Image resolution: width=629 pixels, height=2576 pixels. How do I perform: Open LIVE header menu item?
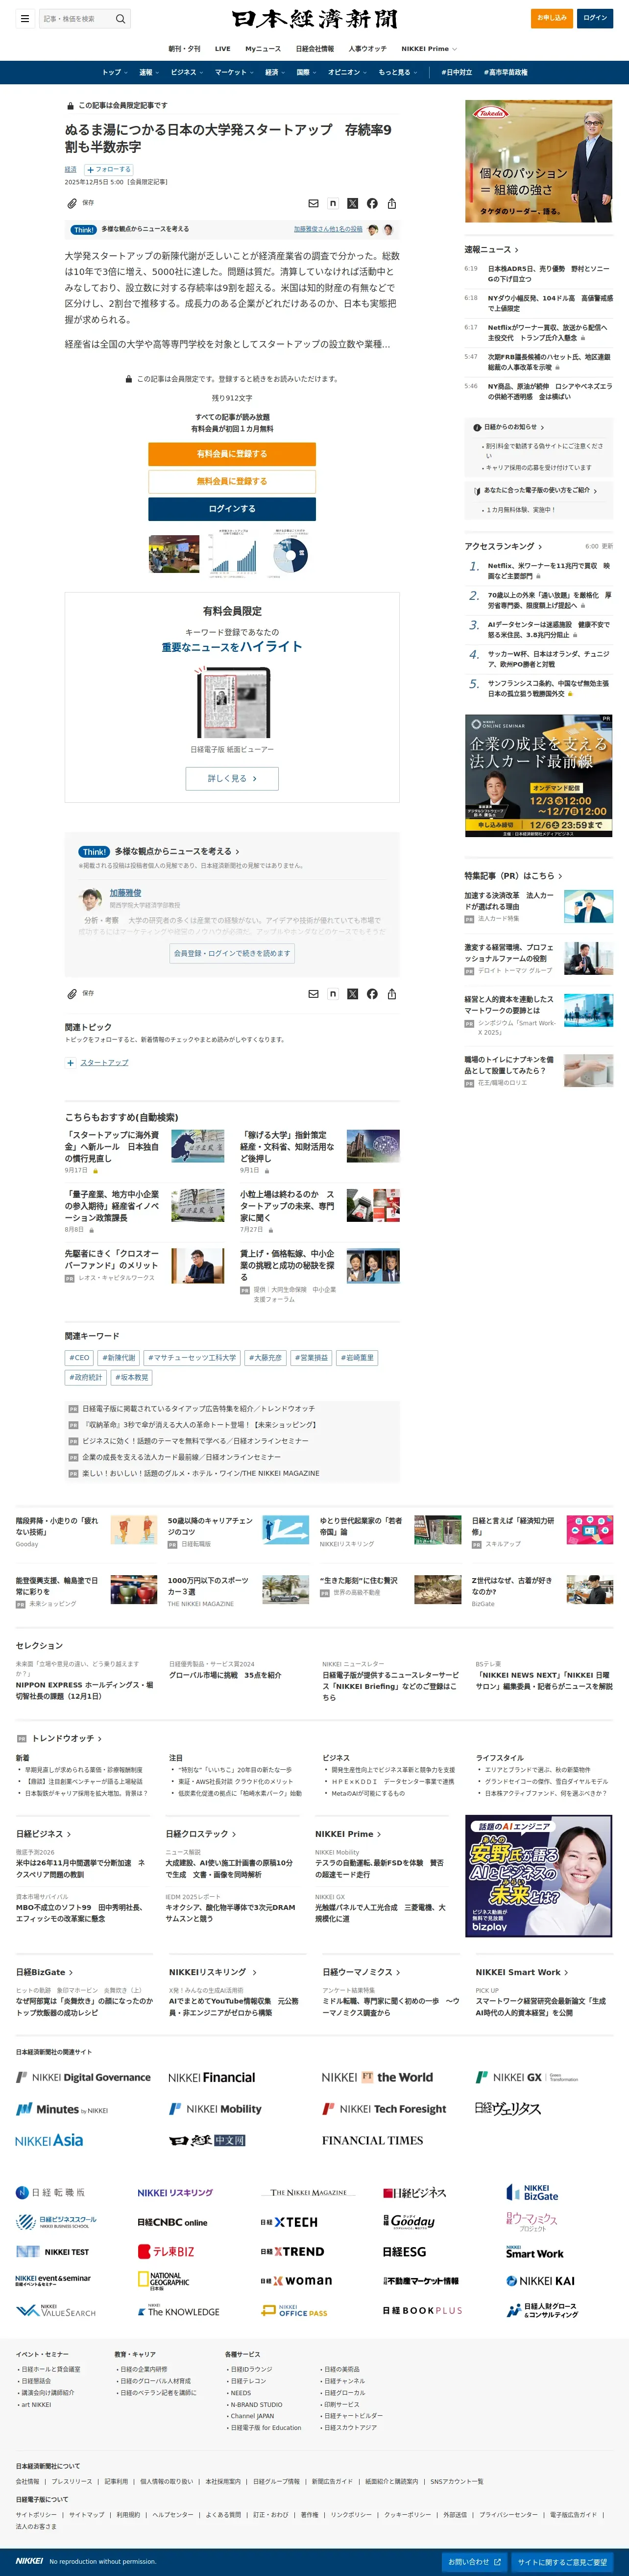222,49
